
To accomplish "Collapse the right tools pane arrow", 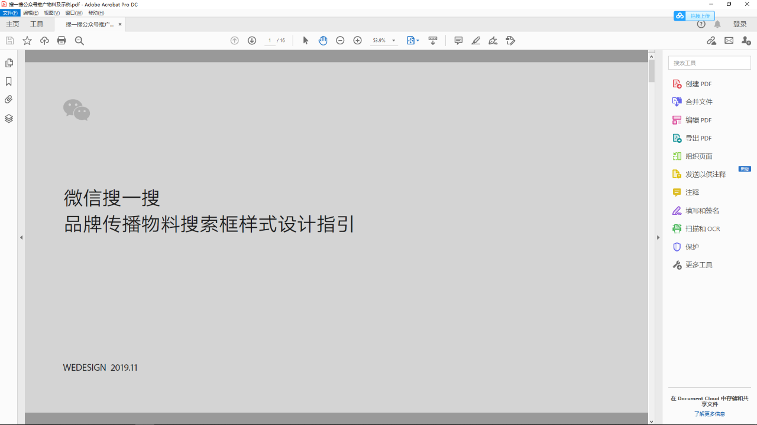I will (x=658, y=237).
